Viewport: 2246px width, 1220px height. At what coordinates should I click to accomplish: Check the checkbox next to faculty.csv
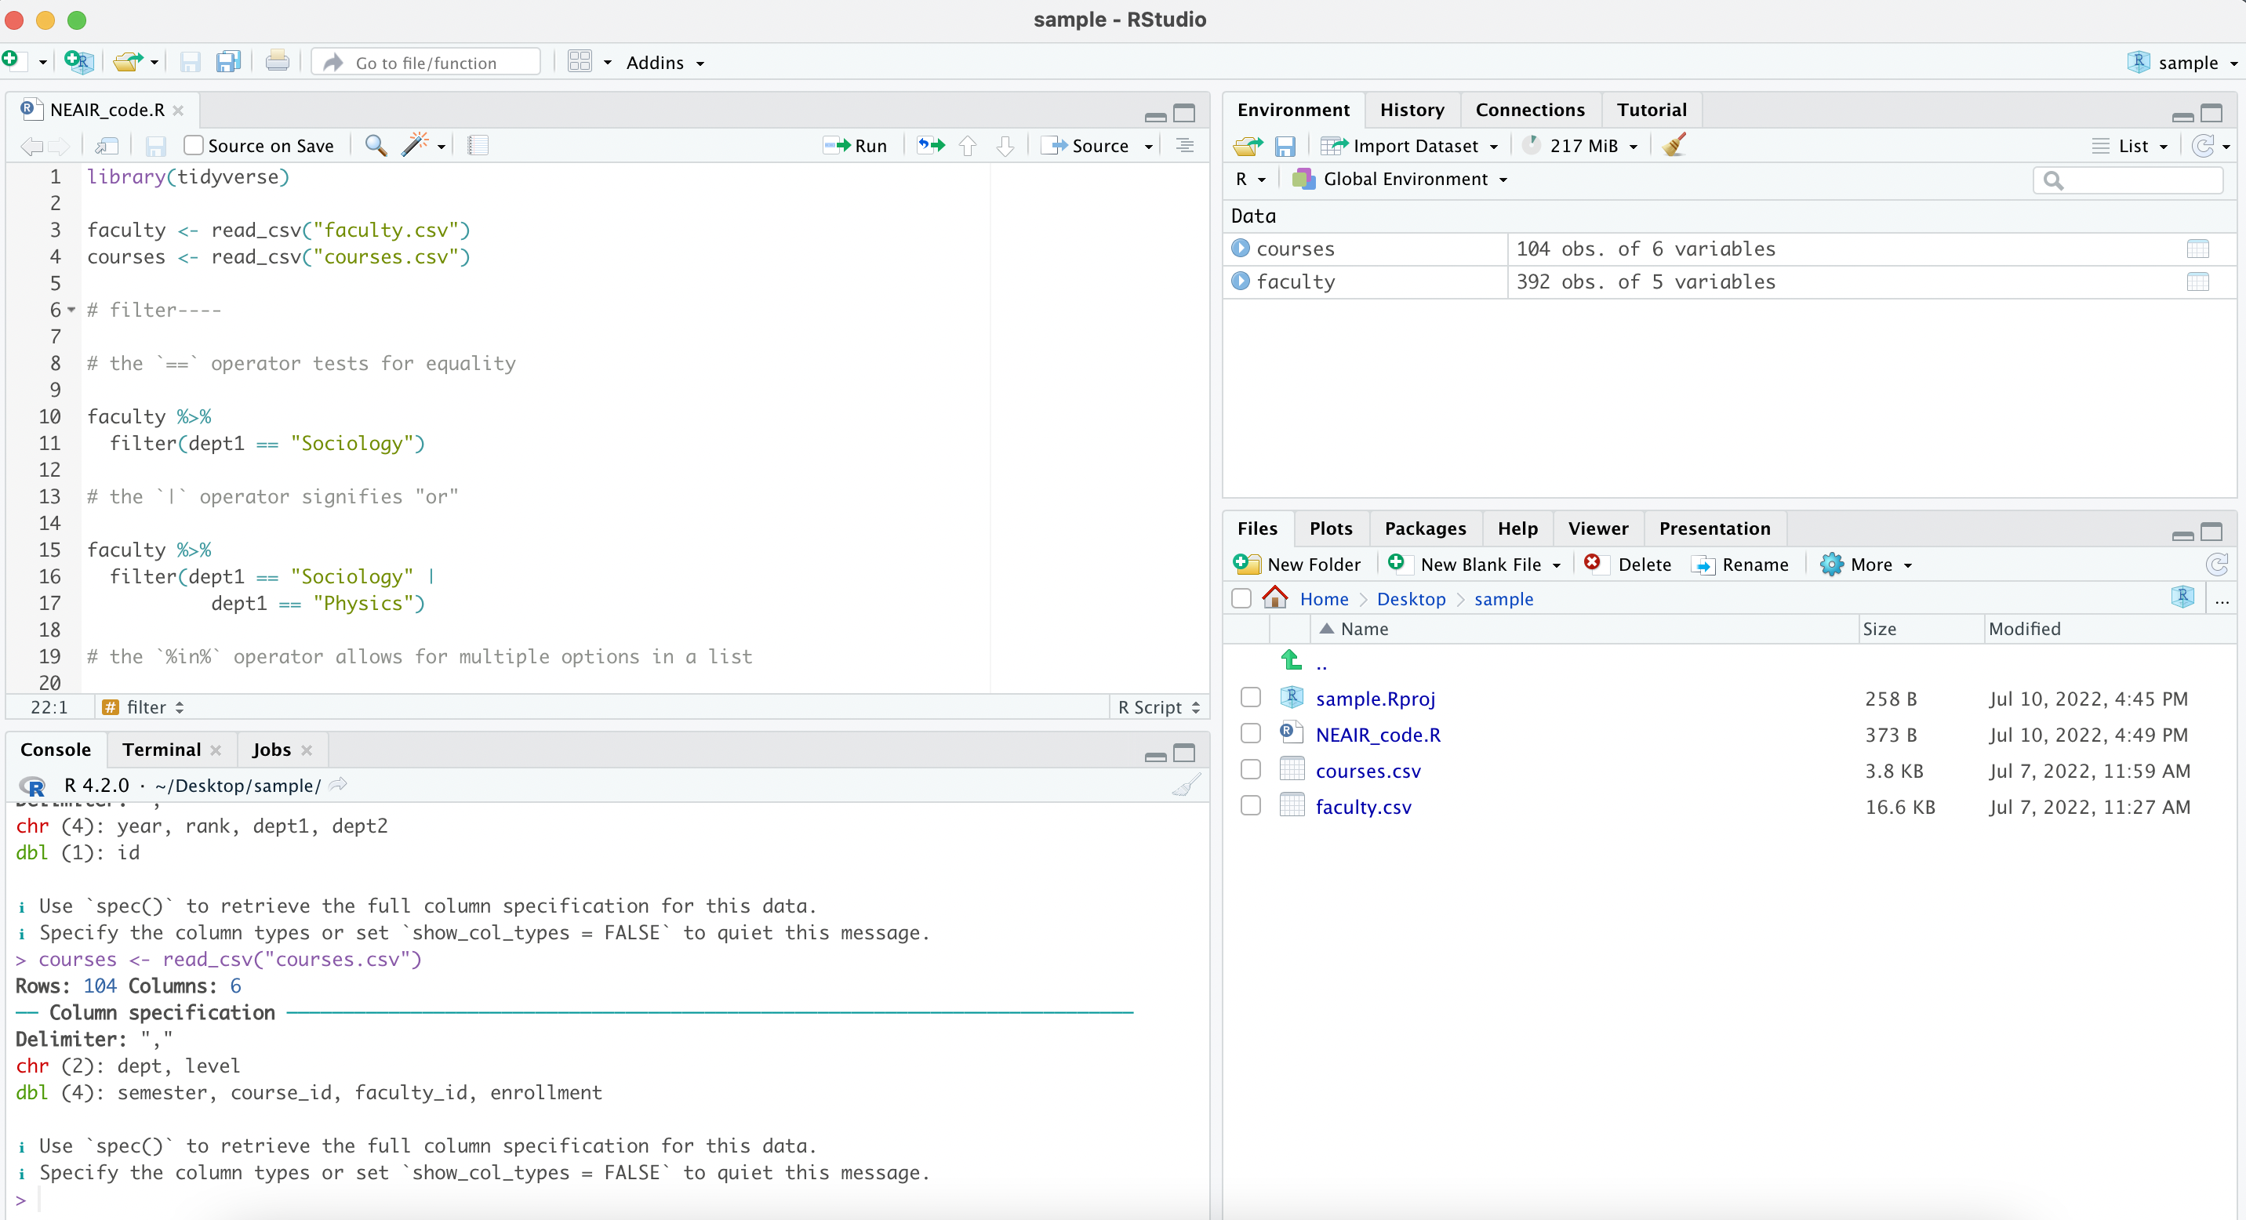pyautogui.click(x=1250, y=804)
